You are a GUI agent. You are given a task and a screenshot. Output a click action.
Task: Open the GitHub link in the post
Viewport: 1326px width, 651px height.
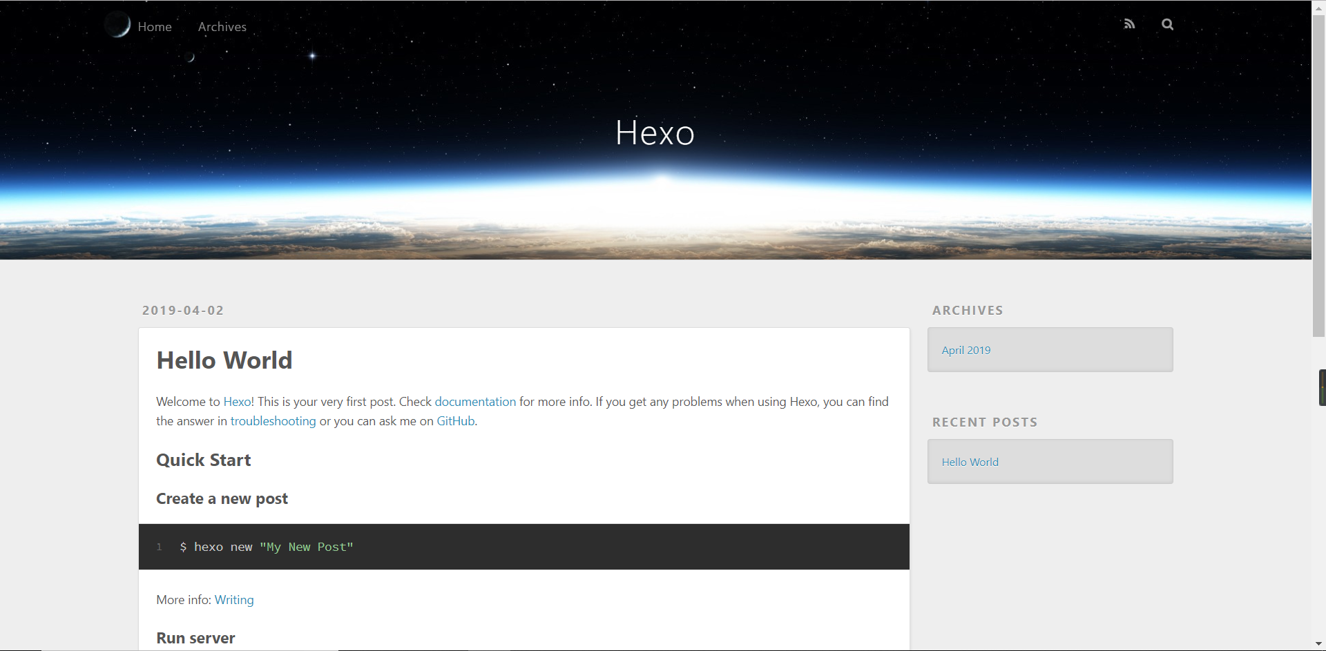(456, 421)
